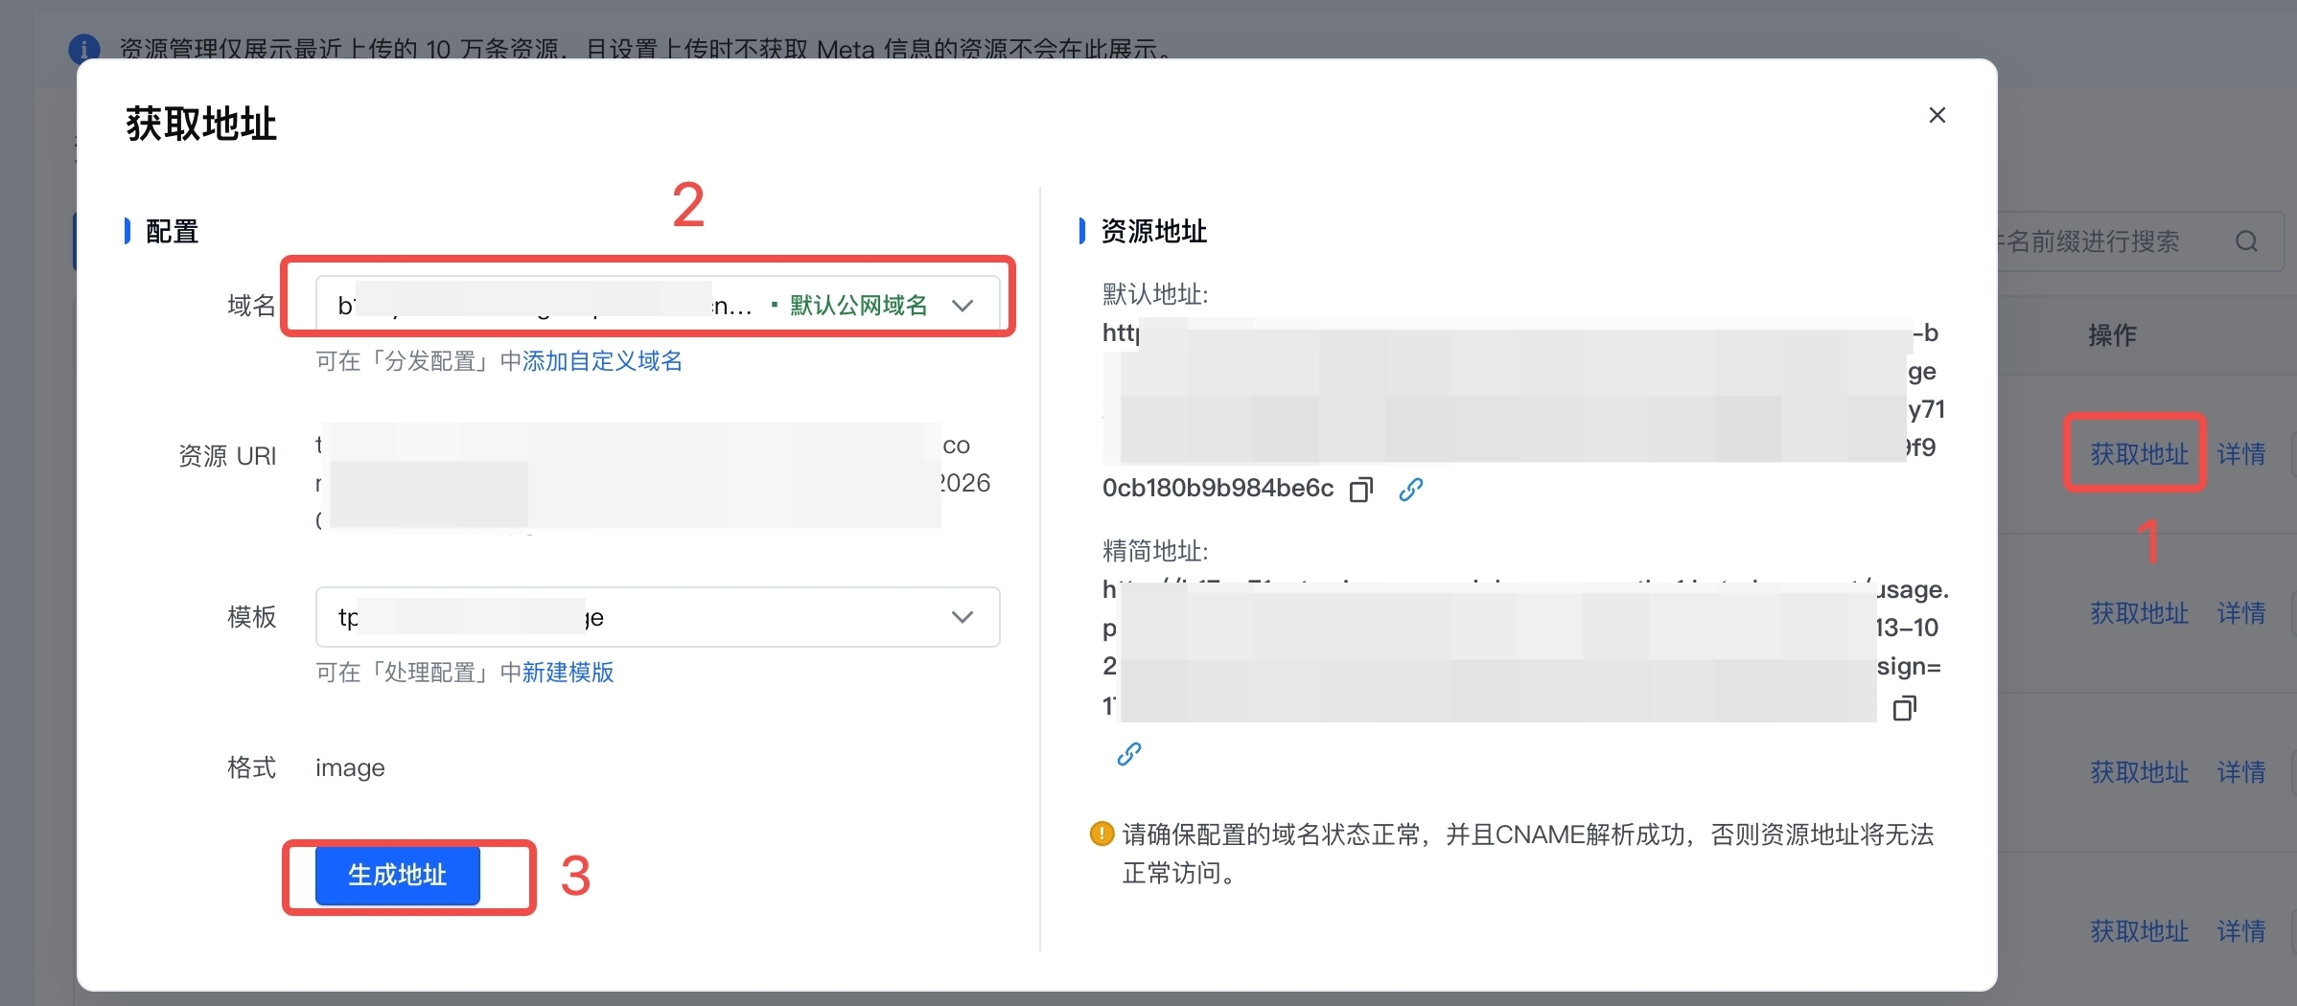
Task: Close the 获取地址 dialog with the X
Action: (x=1937, y=115)
